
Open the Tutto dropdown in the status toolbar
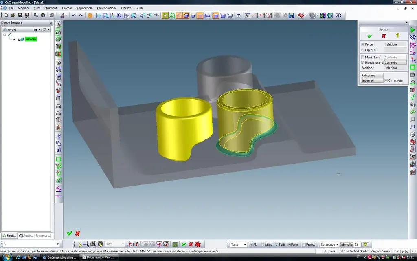239,245
